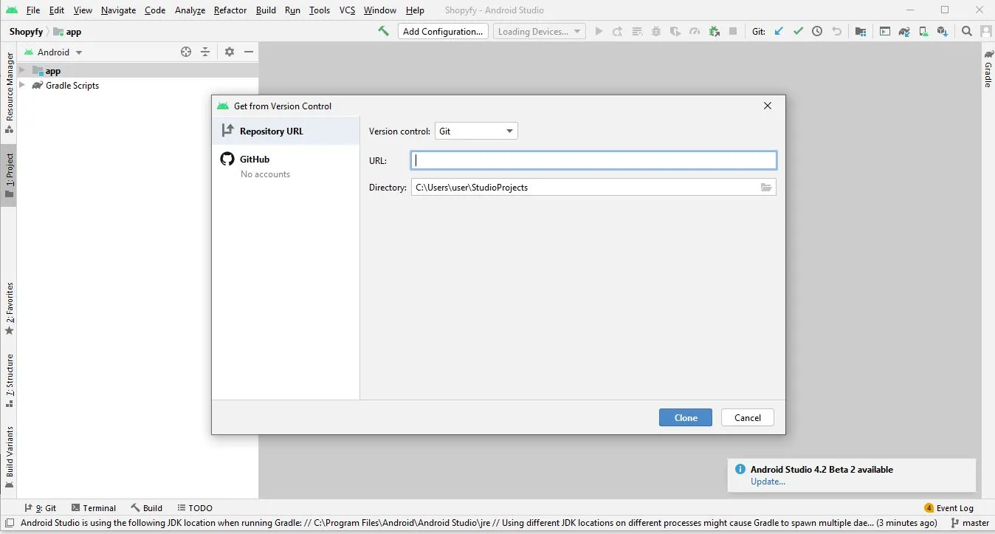Open Git Show History clock icon
Screen dimensions: 995x534
point(817,31)
